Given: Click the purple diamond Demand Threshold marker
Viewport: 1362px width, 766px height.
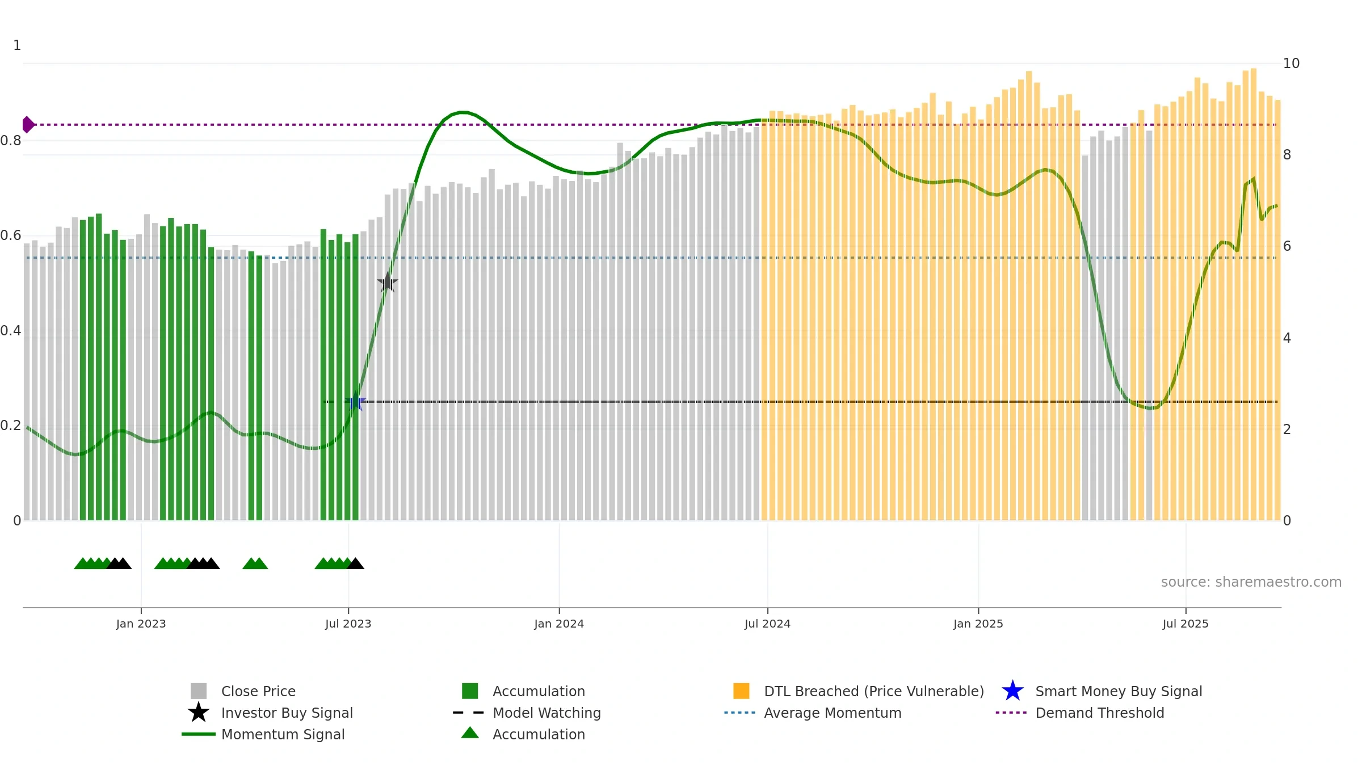Looking at the screenshot, I should [x=28, y=124].
